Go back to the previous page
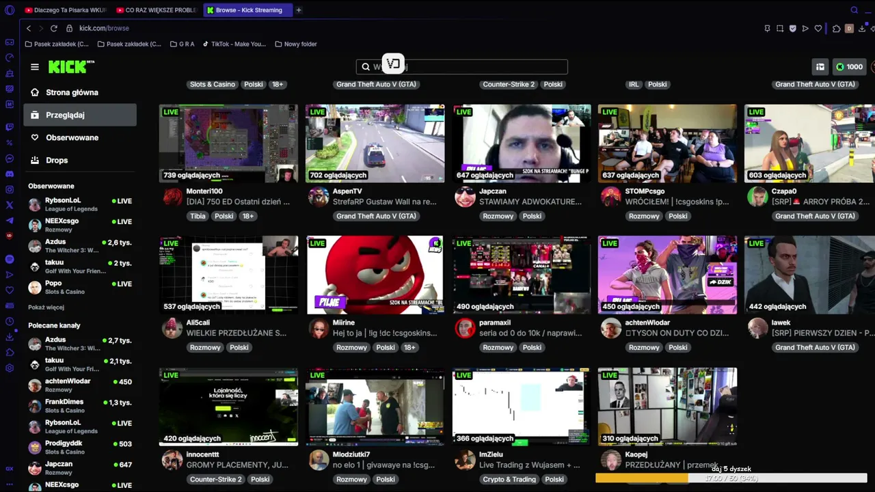Image resolution: width=875 pixels, height=492 pixels. click(29, 28)
